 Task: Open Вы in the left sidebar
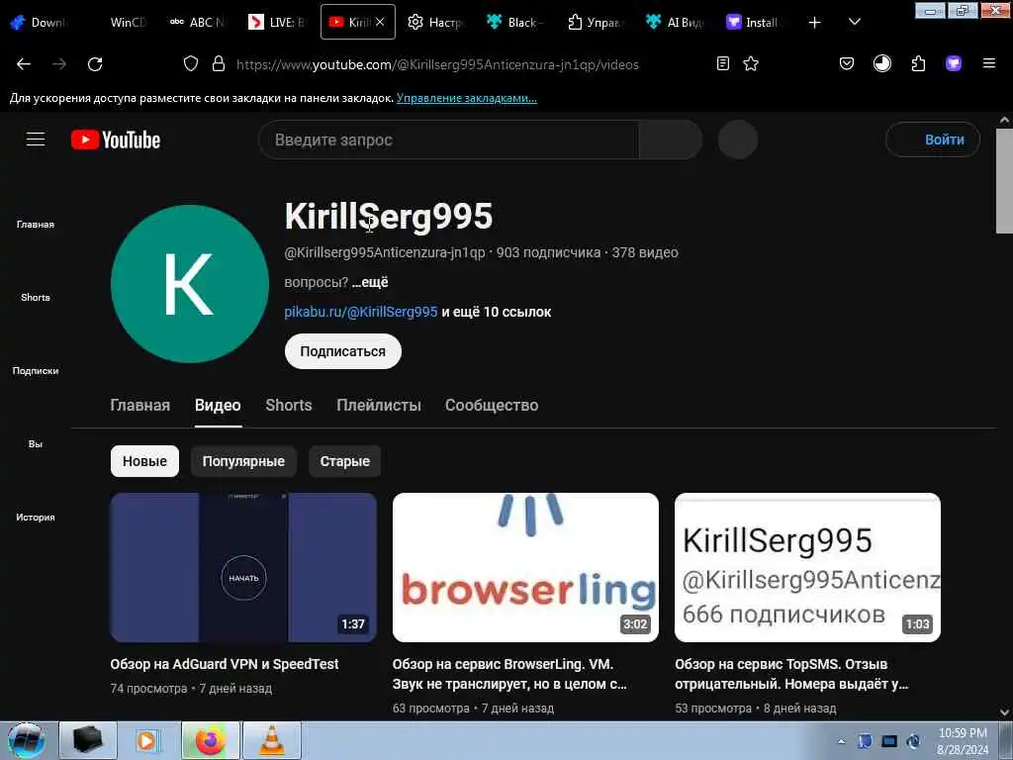pyautogui.click(x=36, y=443)
